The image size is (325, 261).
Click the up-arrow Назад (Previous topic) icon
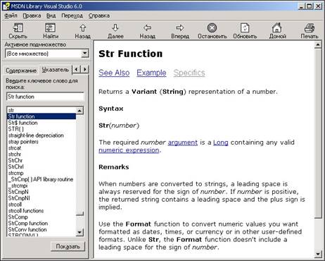[x=82, y=28]
